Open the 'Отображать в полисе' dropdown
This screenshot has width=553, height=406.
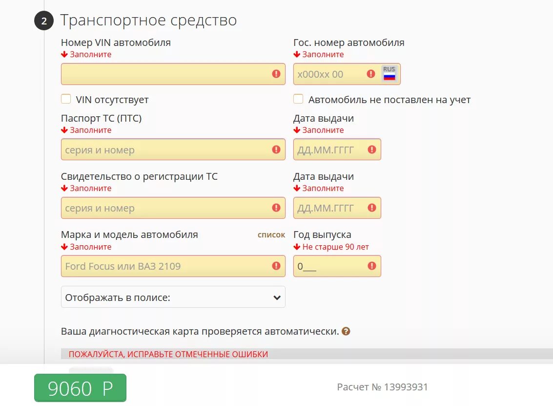point(173,297)
